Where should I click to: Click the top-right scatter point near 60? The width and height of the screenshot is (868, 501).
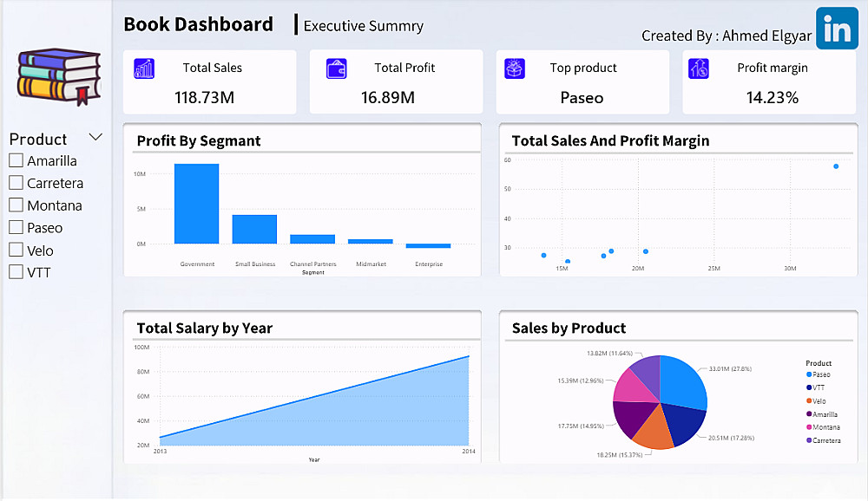click(x=836, y=166)
